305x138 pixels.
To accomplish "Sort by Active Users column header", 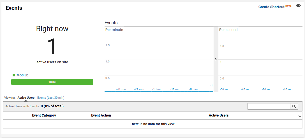I will point(219,115).
